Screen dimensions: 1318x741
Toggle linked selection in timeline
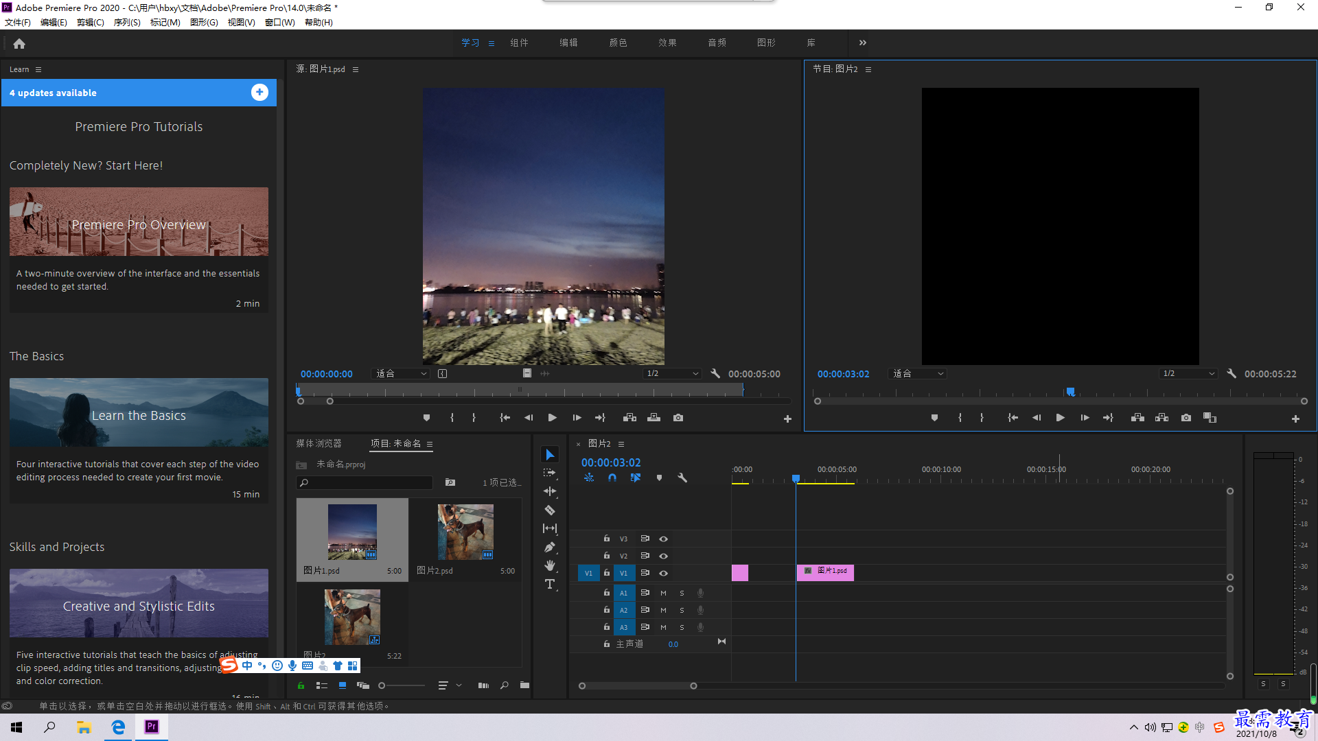click(636, 478)
